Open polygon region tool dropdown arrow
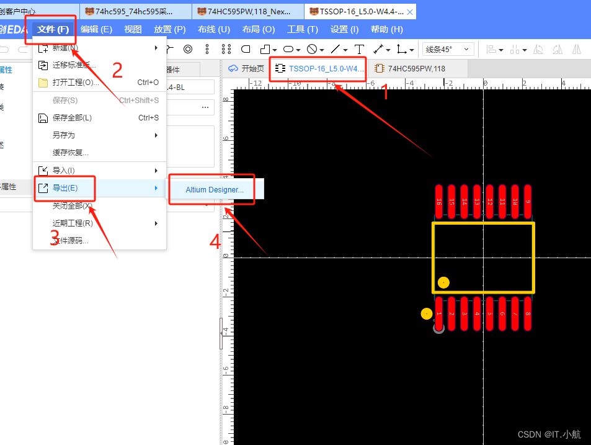The width and height of the screenshot is (591, 445). [275, 50]
